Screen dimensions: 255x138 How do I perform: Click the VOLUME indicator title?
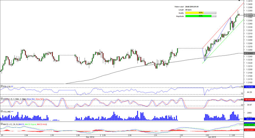[x=8, y=111]
